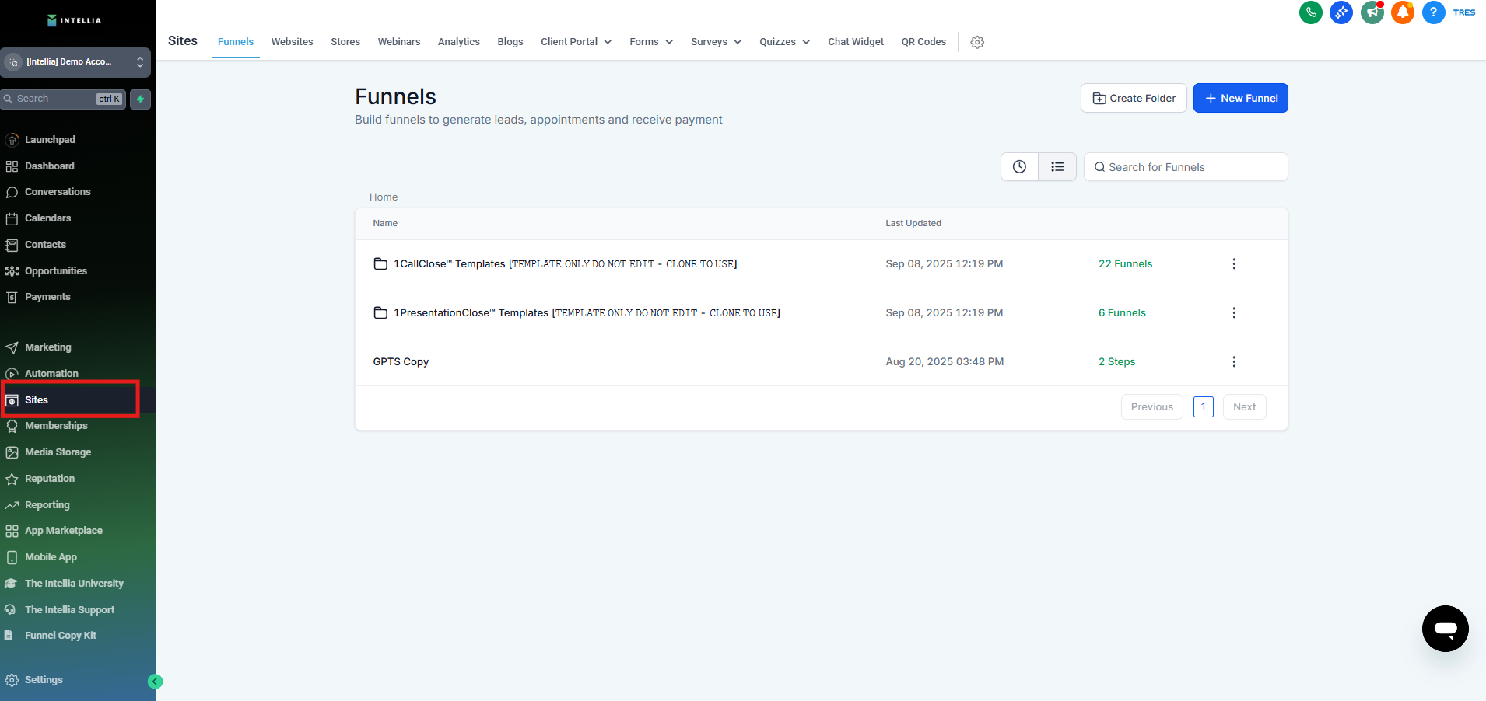This screenshot has height=701, width=1486.
Task: Click the green lightning quick actions icon
Action: point(141,99)
